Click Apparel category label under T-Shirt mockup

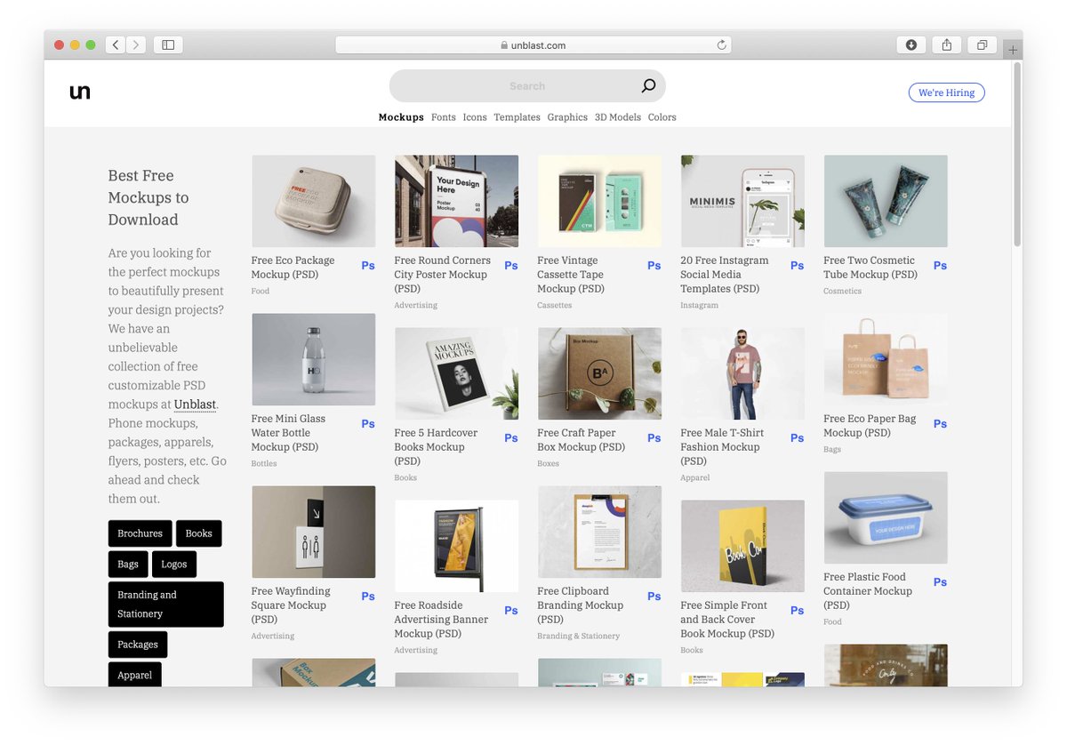(694, 478)
